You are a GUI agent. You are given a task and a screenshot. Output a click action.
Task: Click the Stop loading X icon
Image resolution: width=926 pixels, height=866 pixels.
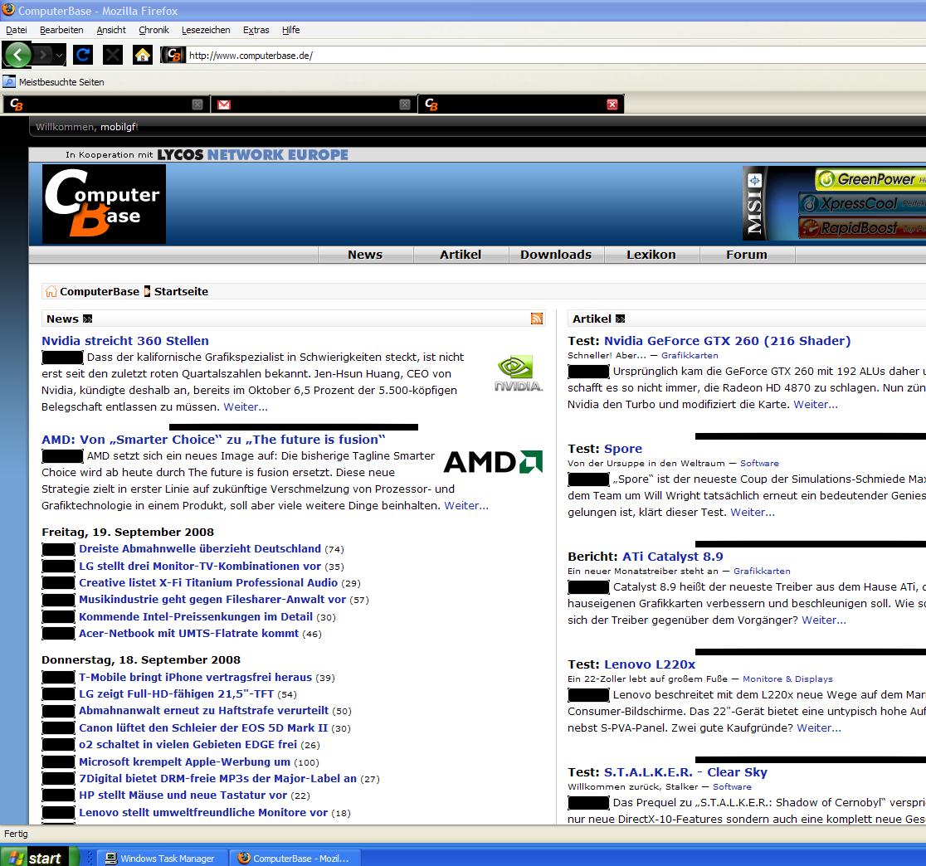(113, 55)
